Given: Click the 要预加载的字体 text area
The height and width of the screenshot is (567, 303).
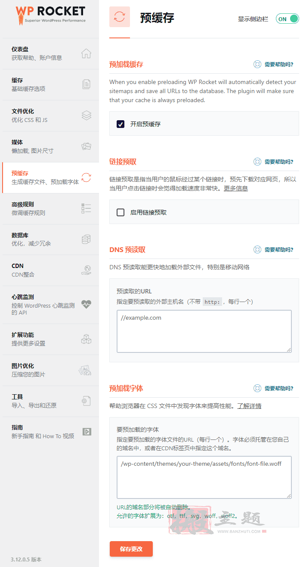Looking at the screenshot, I should coord(204,477).
